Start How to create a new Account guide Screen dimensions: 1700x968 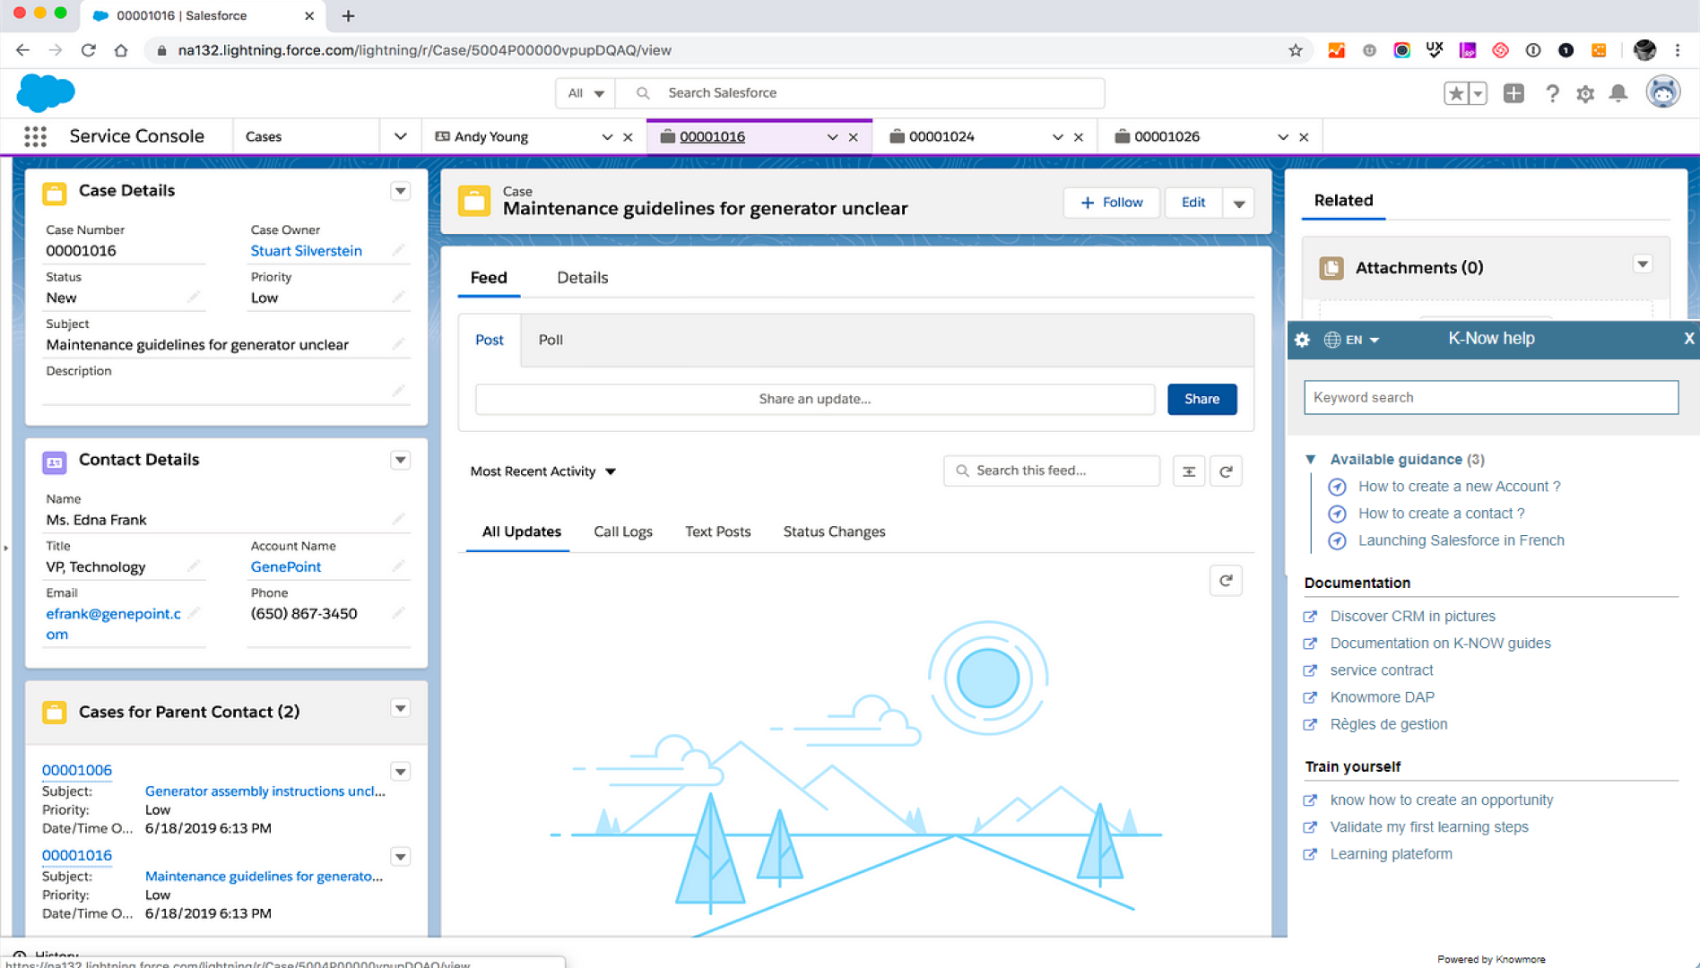tap(1459, 487)
